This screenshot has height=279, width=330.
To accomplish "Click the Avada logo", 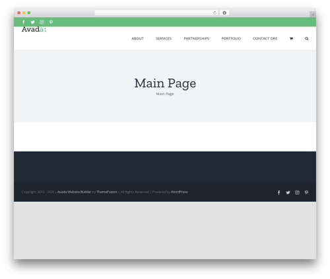I will [x=34, y=29].
